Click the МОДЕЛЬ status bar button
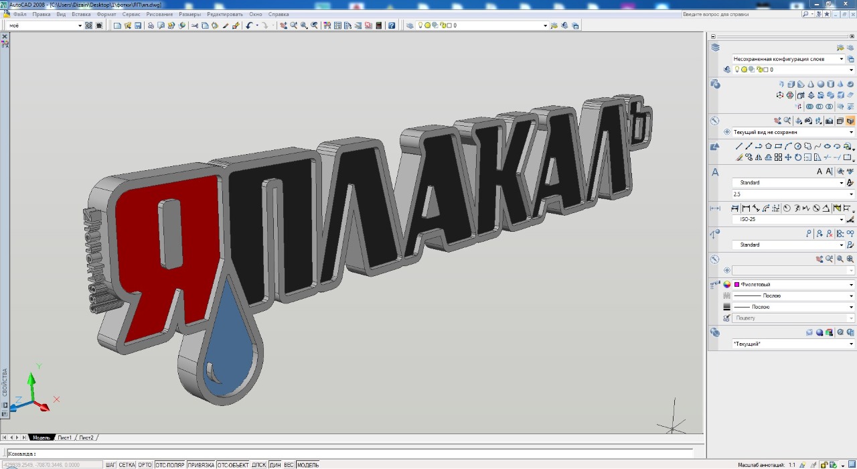Image resolution: width=857 pixels, height=469 pixels. pyautogui.click(x=308, y=464)
